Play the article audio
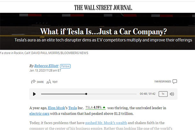Screen dimensions: 195x130 click(x=35, y=94)
